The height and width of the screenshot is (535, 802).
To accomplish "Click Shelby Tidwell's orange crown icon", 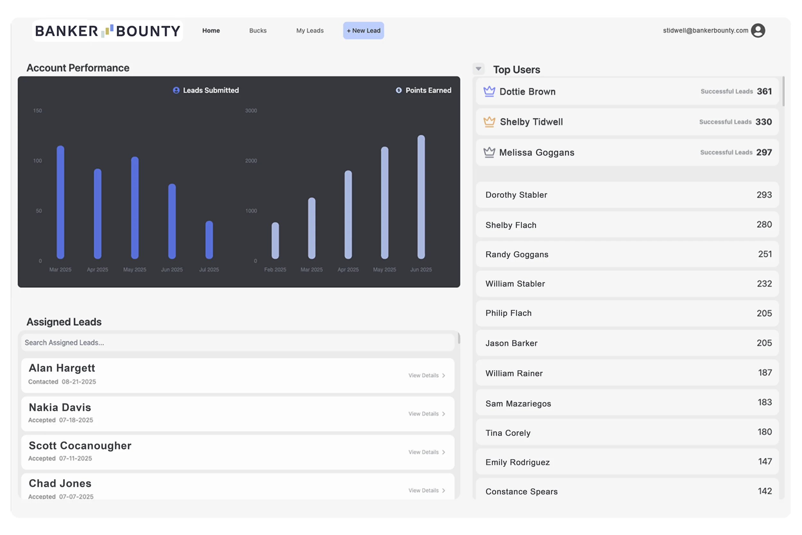I will pyautogui.click(x=489, y=122).
